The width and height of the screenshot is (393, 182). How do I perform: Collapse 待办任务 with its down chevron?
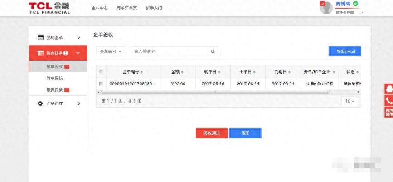point(78,53)
